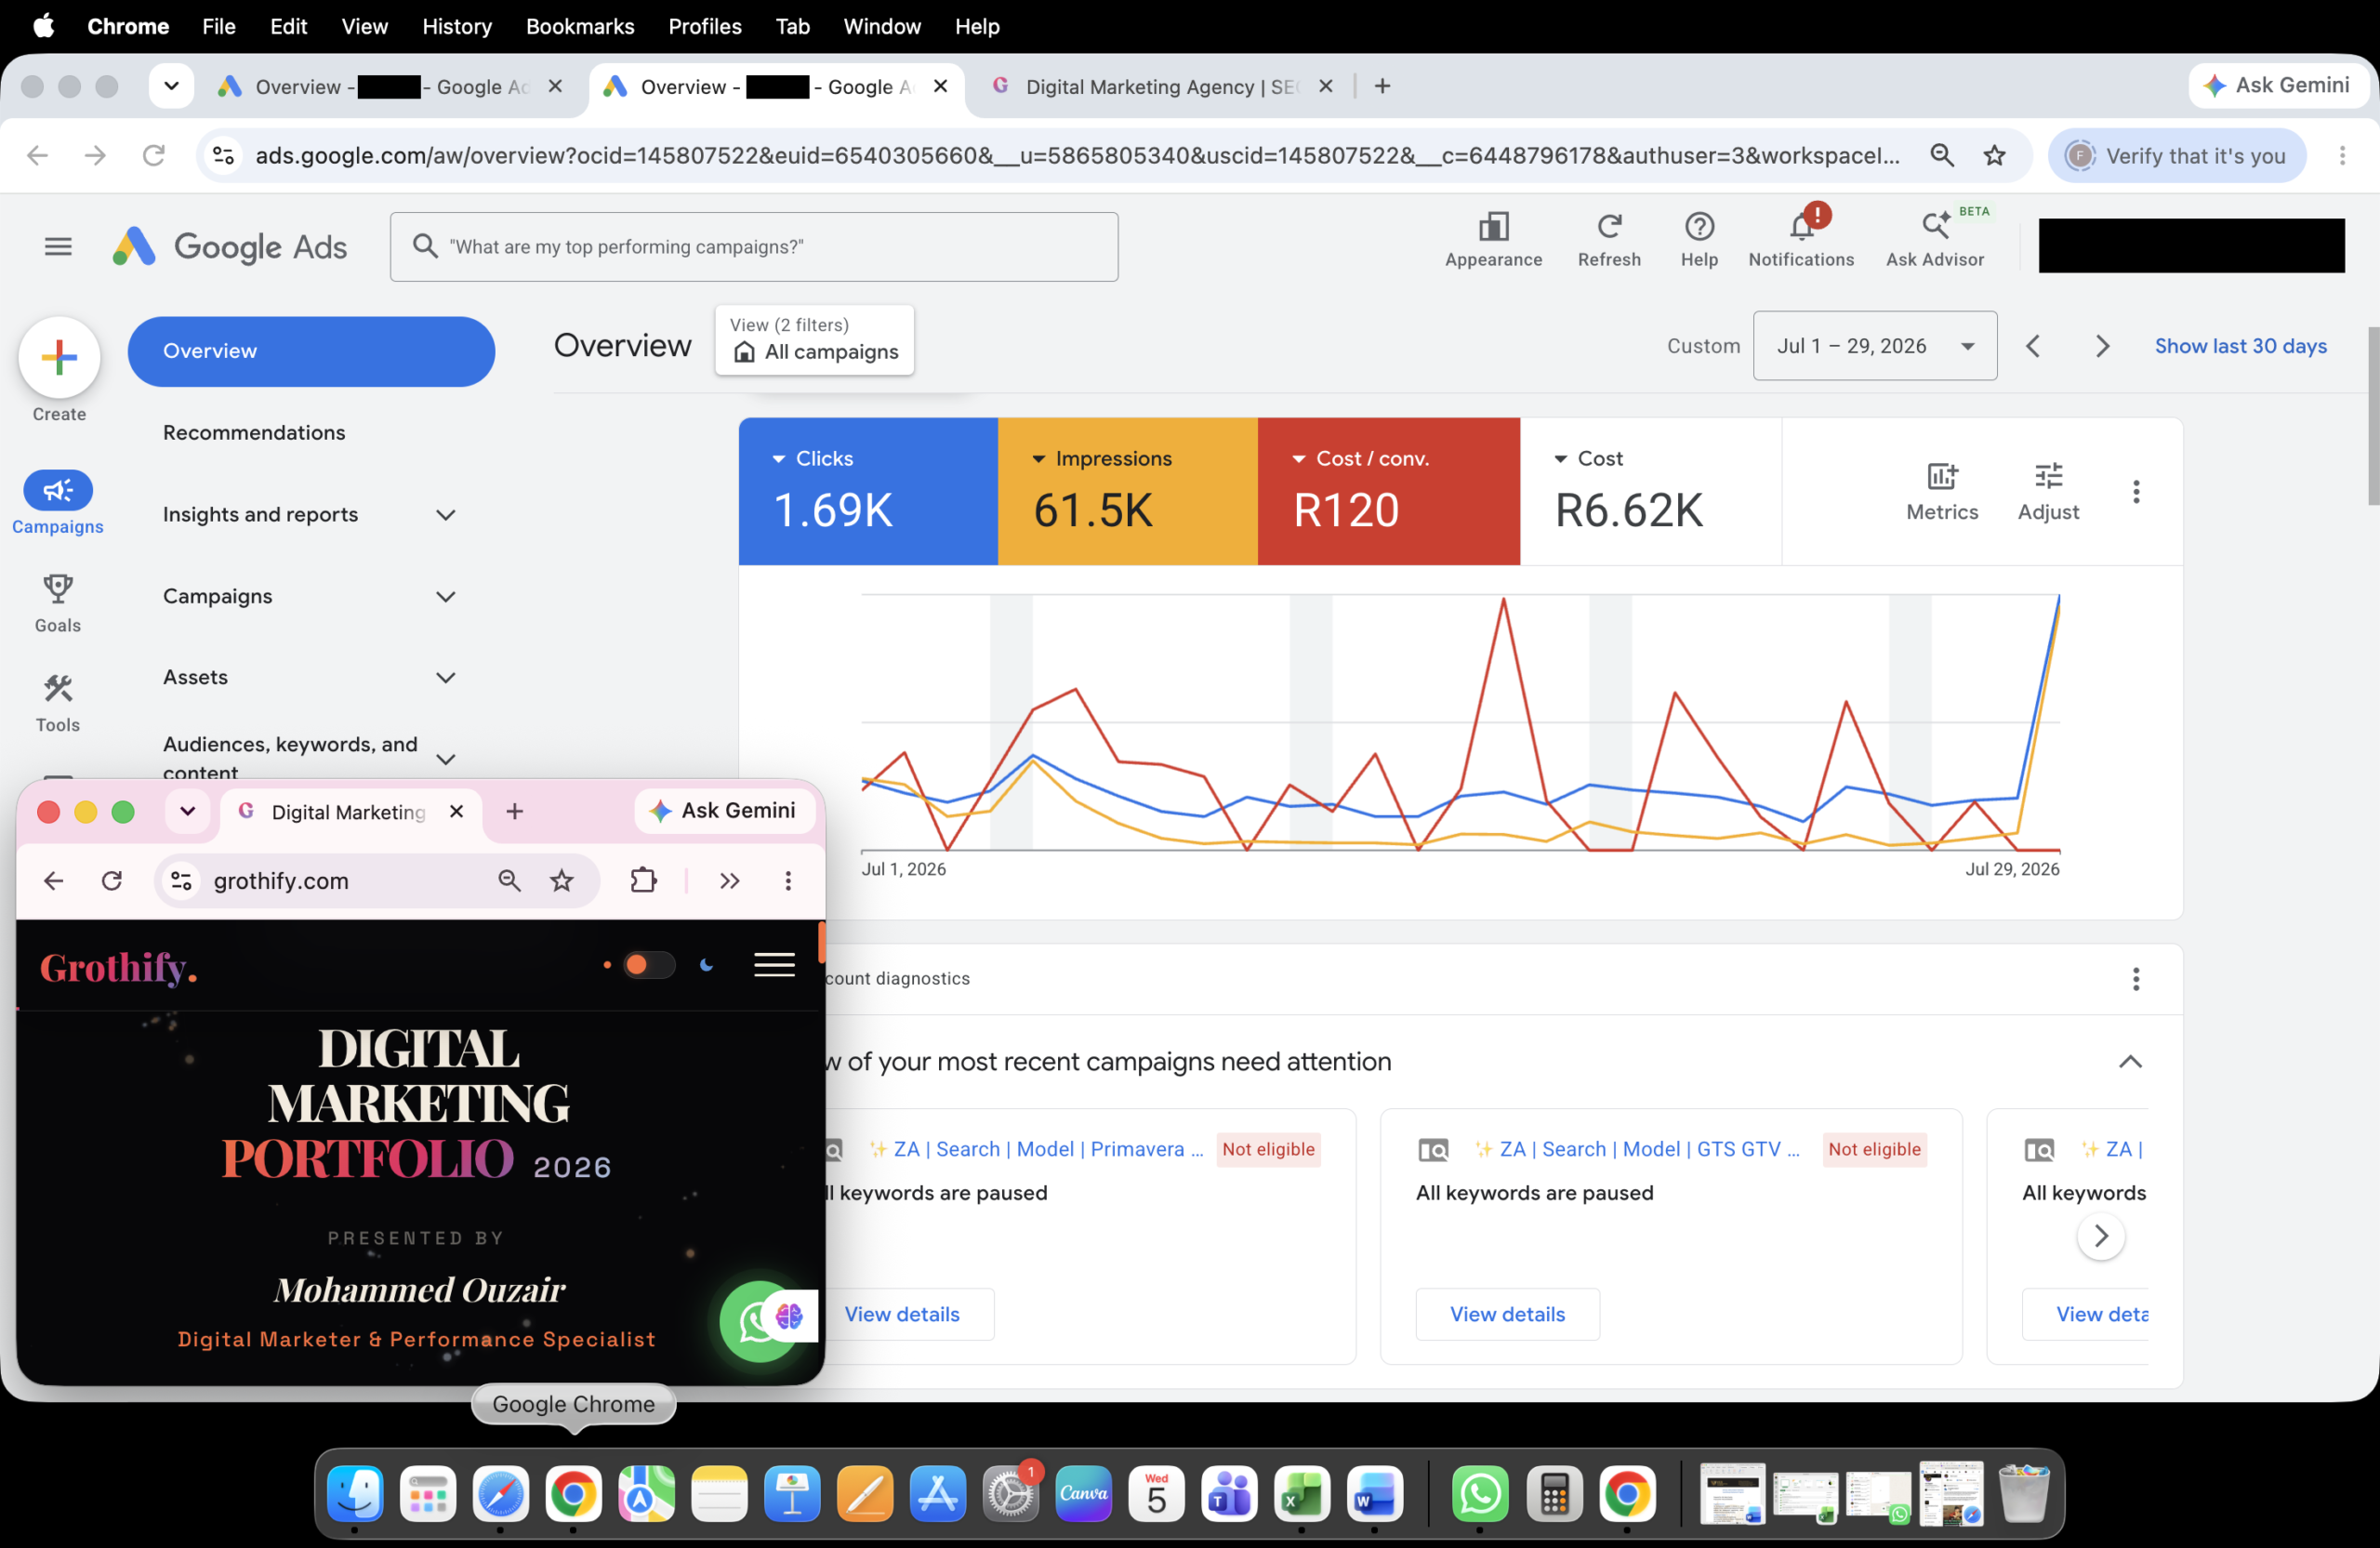Image resolution: width=2380 pixels, height=1548 pixels.
Task: Open ZA | Search | Model | Primavera campaign link
Action: click(x=1048, y=1149)
